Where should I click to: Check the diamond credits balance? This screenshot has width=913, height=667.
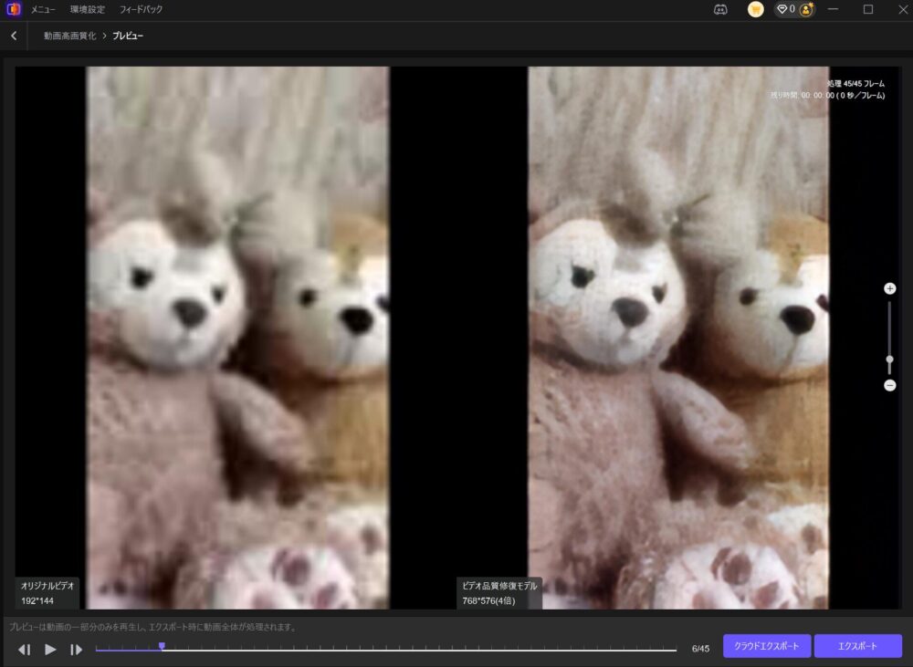[786, 9]
